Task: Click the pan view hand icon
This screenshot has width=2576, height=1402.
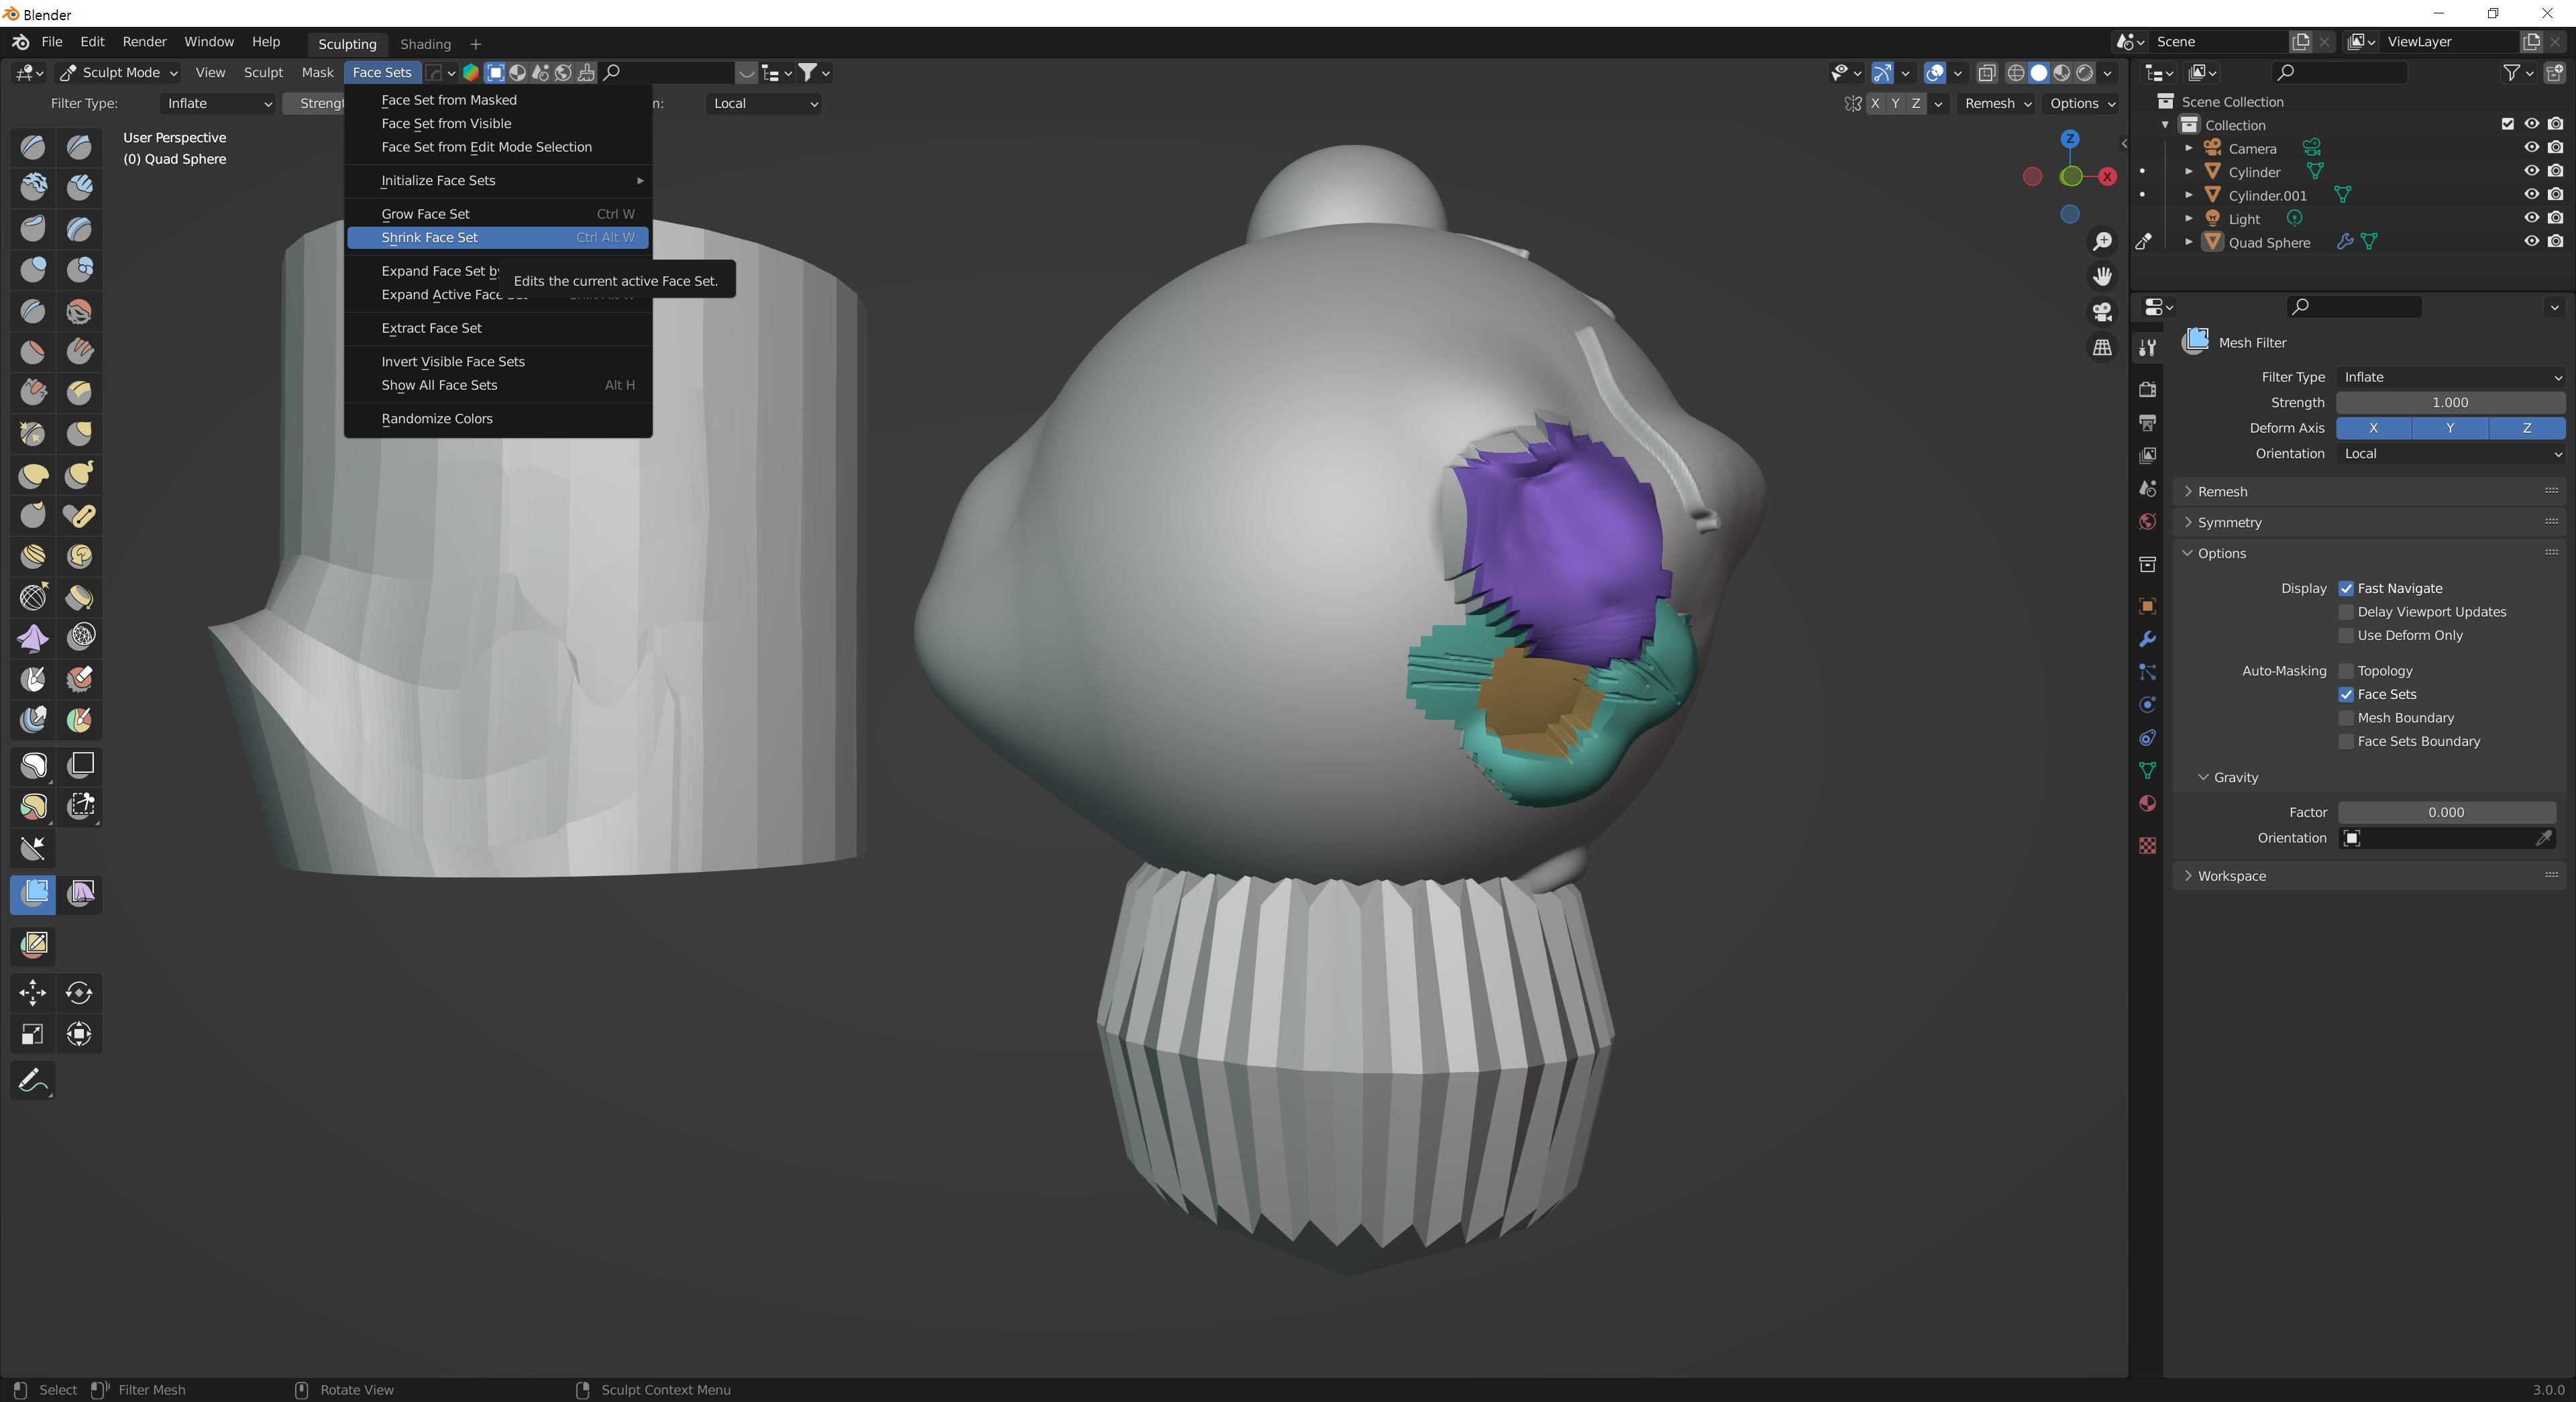Action: point(2102,276)
